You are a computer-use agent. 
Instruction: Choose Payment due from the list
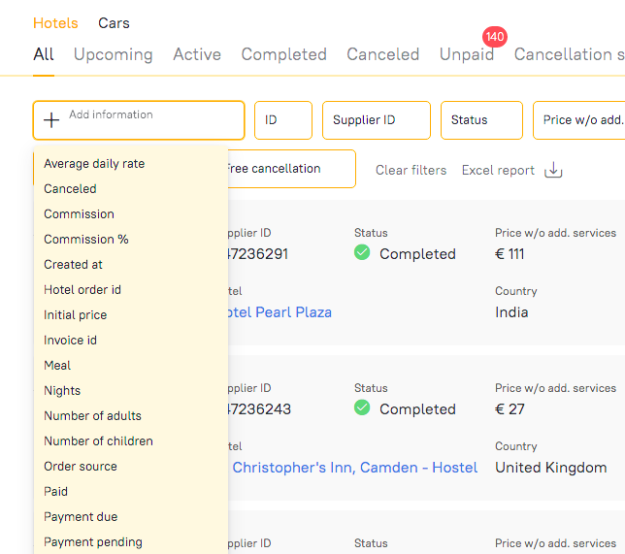pyautogui.click(x=81, y=517)
